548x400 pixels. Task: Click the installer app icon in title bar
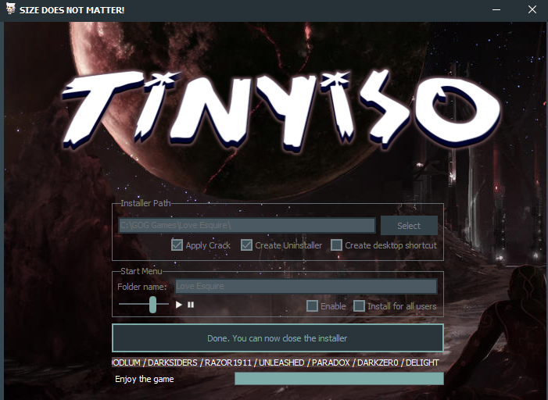(x=10, y=9)
